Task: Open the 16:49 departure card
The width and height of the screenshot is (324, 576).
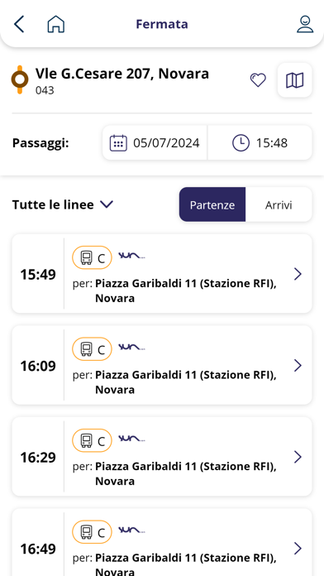Action: point(162,542)
